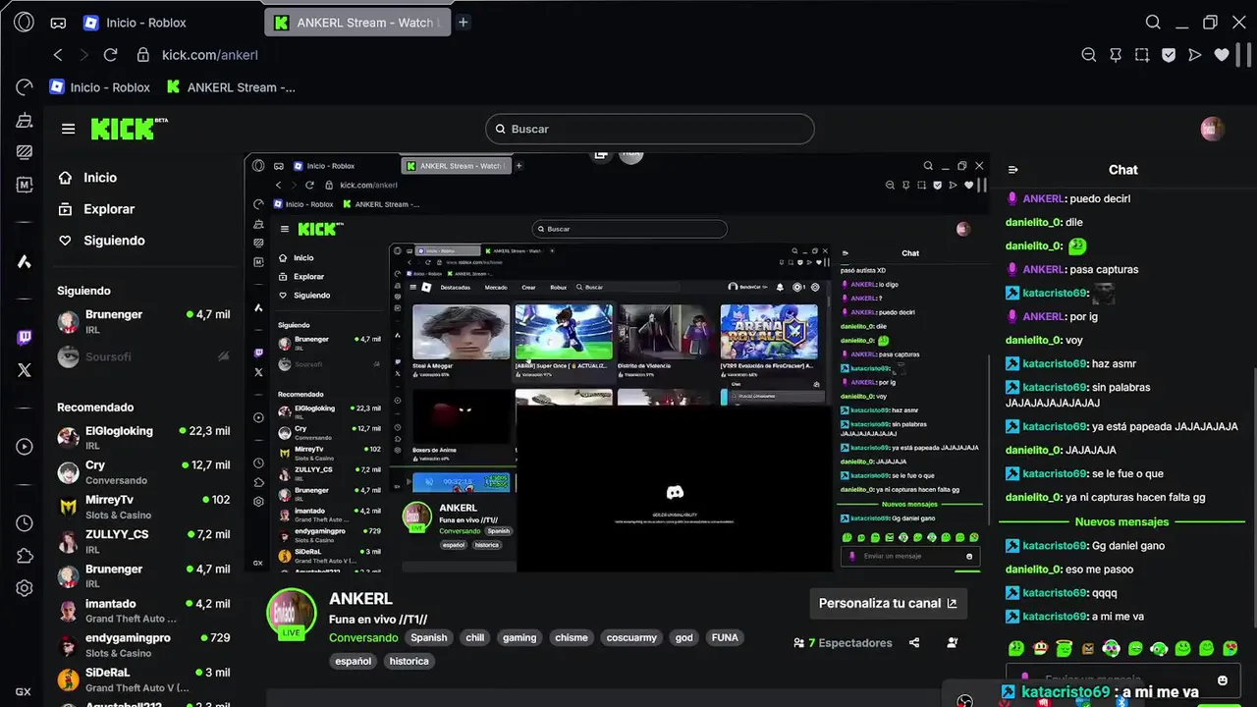Click the KICK beta logo
1257x707 pixels.
coord(129,129)
